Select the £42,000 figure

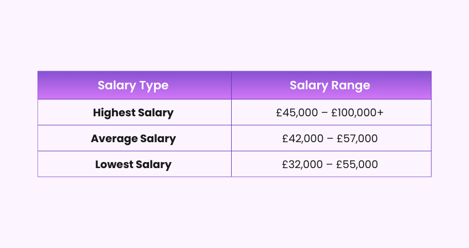tap(302, 138)
